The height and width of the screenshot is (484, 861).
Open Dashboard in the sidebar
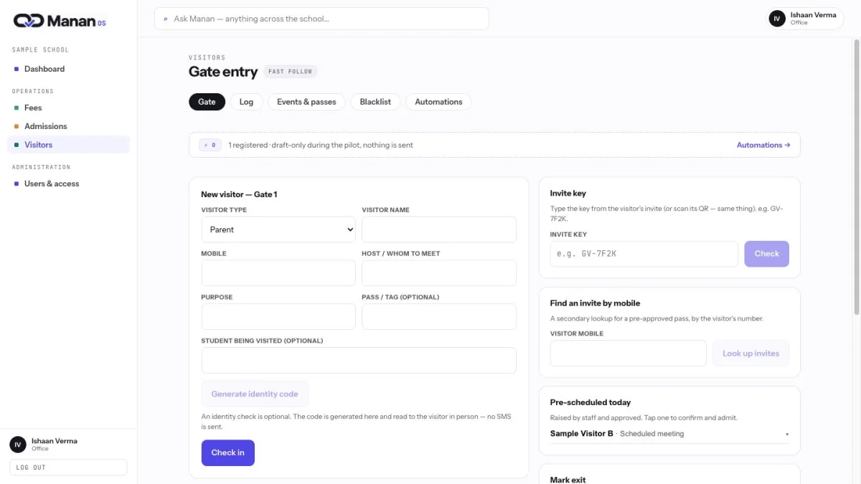[x=69, y=69]
